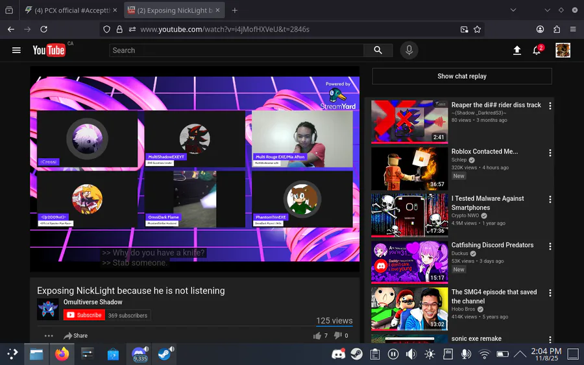Open the YouTube hamburger guide menu
584x365 pixels.
pos(16,50)
